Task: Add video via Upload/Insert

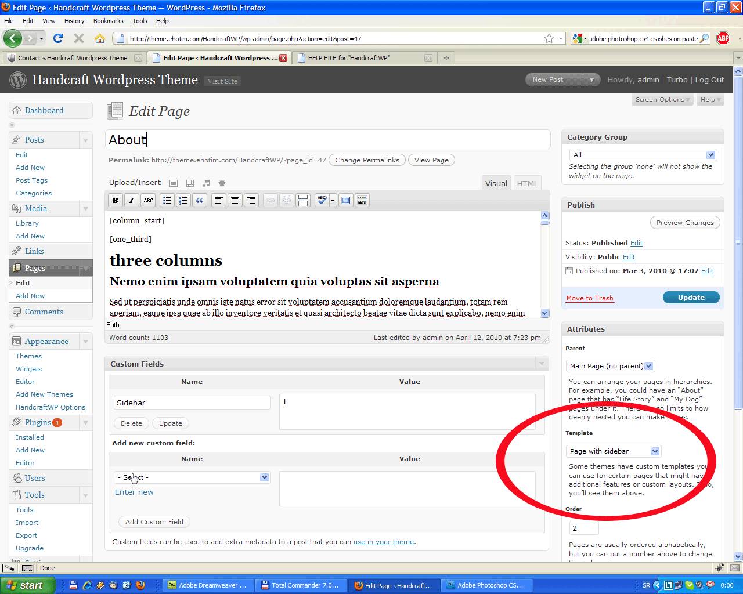Action: point(189,183)
